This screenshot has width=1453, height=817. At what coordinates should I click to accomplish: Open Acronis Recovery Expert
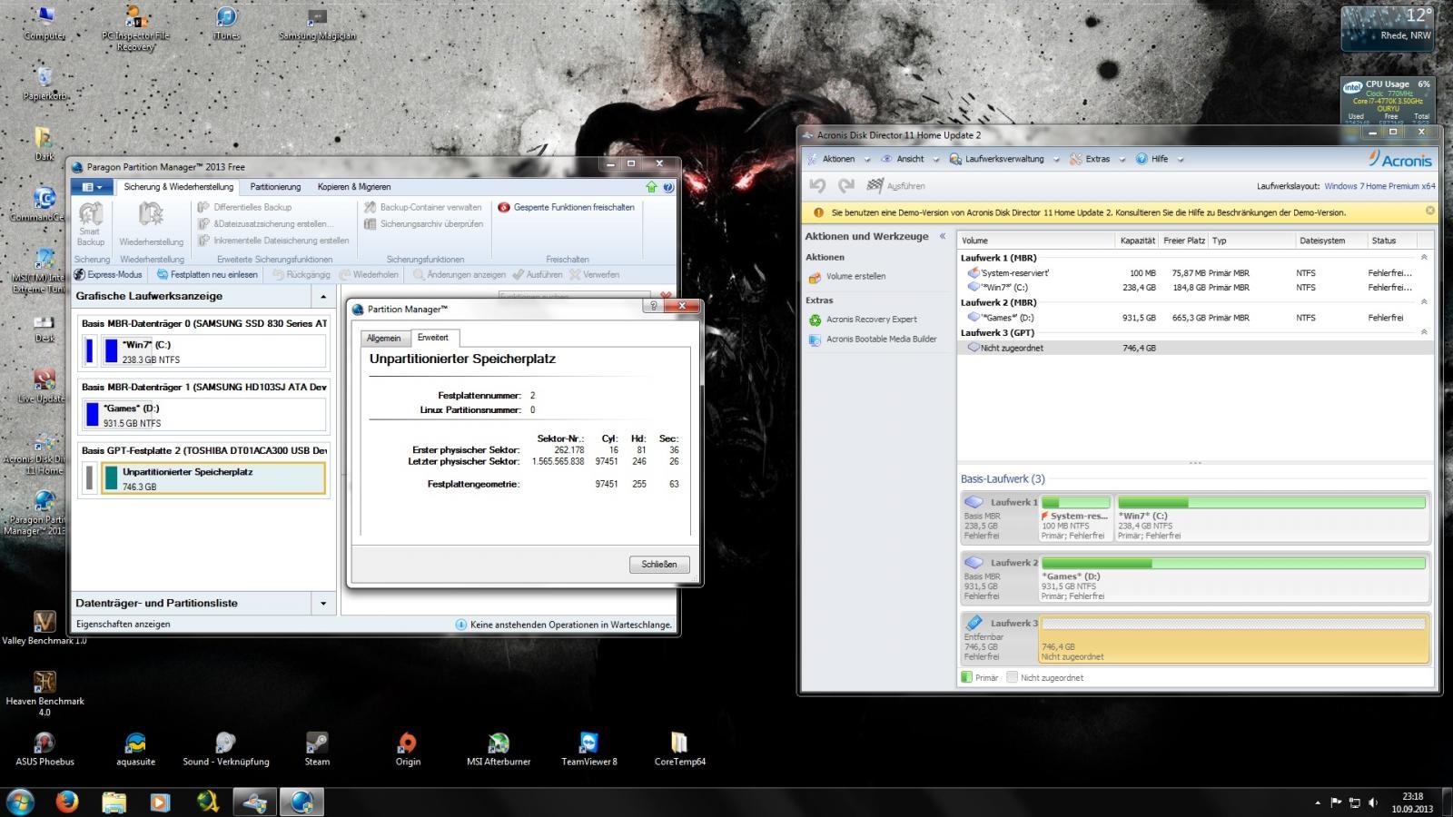[863, 320]
